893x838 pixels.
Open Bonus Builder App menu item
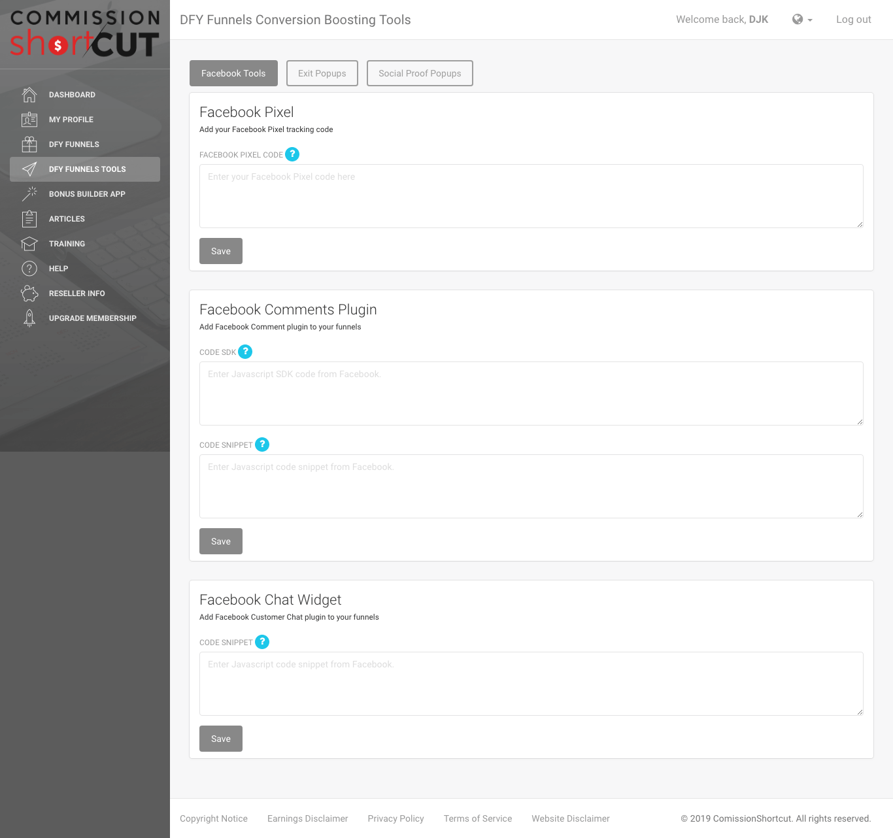[85, 194]
